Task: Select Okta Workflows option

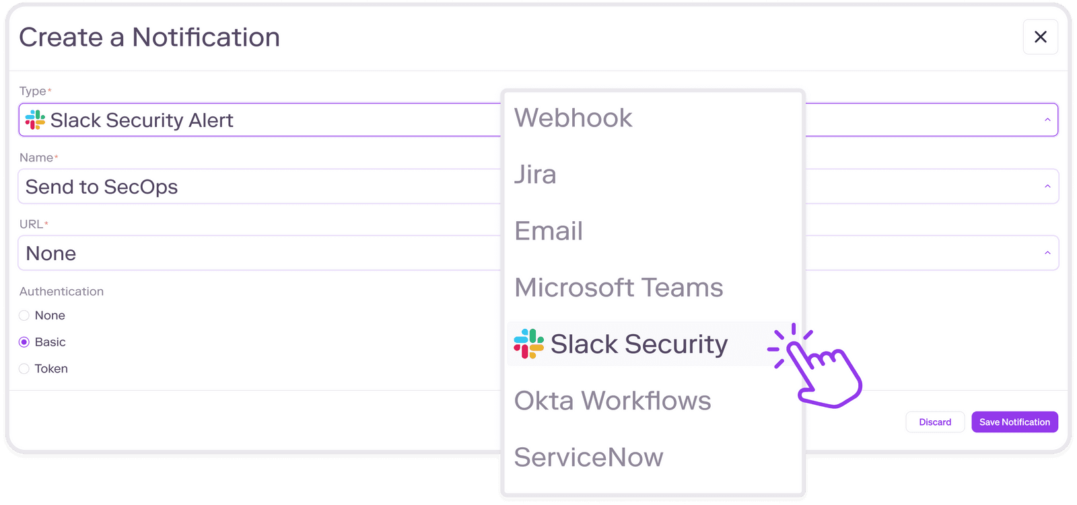Action: [613, 401]
